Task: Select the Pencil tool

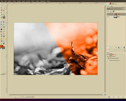Action: pyautogui.click(x=4, y=31)
